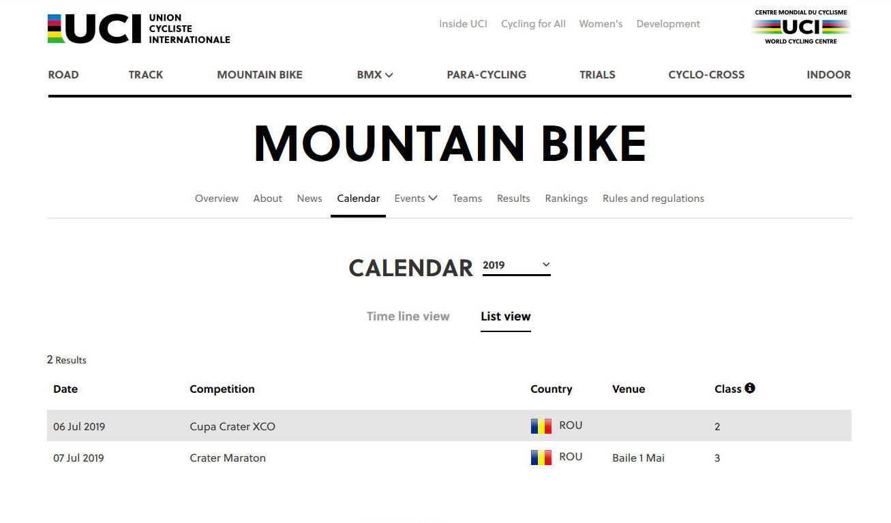The image size is (891, 523).
Task: Click Romania flag in Crater Maraton row
Action: [541, 458]
